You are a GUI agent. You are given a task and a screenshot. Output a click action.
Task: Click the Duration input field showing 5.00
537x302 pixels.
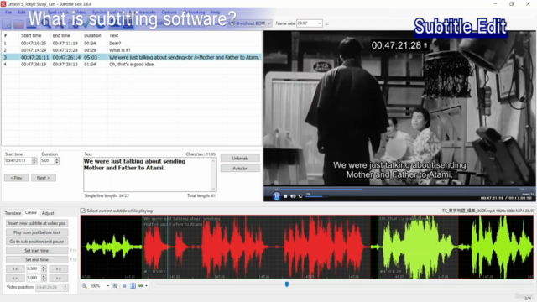pyautogui.click(x=47, y=160)
